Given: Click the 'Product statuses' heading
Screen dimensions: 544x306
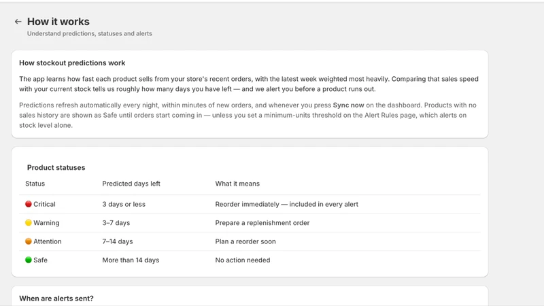Looking at the screenshot, I should point(56,167).
